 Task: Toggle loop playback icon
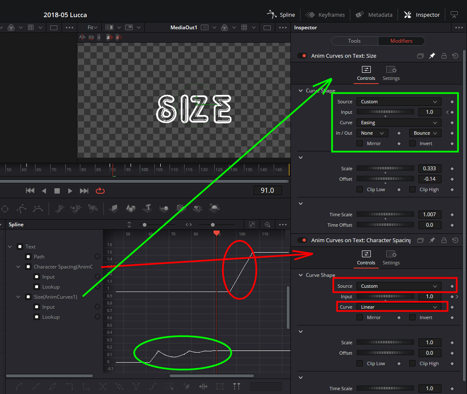[x=100, y=191]
